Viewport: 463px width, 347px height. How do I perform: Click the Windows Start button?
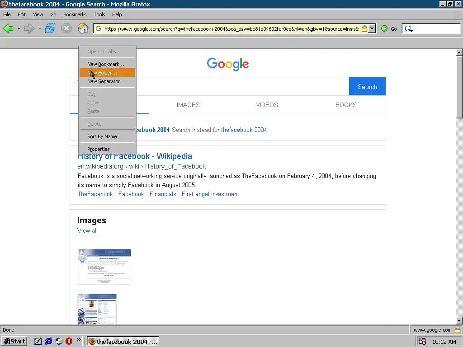[x=14, y=342]
